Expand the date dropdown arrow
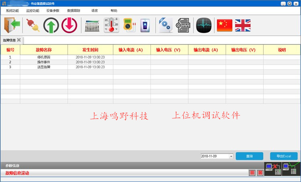The width and height of the screenshot is (301, 182). (231, 156)
